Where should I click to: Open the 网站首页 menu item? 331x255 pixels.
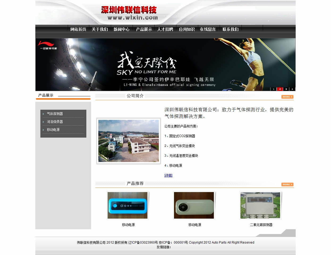[78, 29]
